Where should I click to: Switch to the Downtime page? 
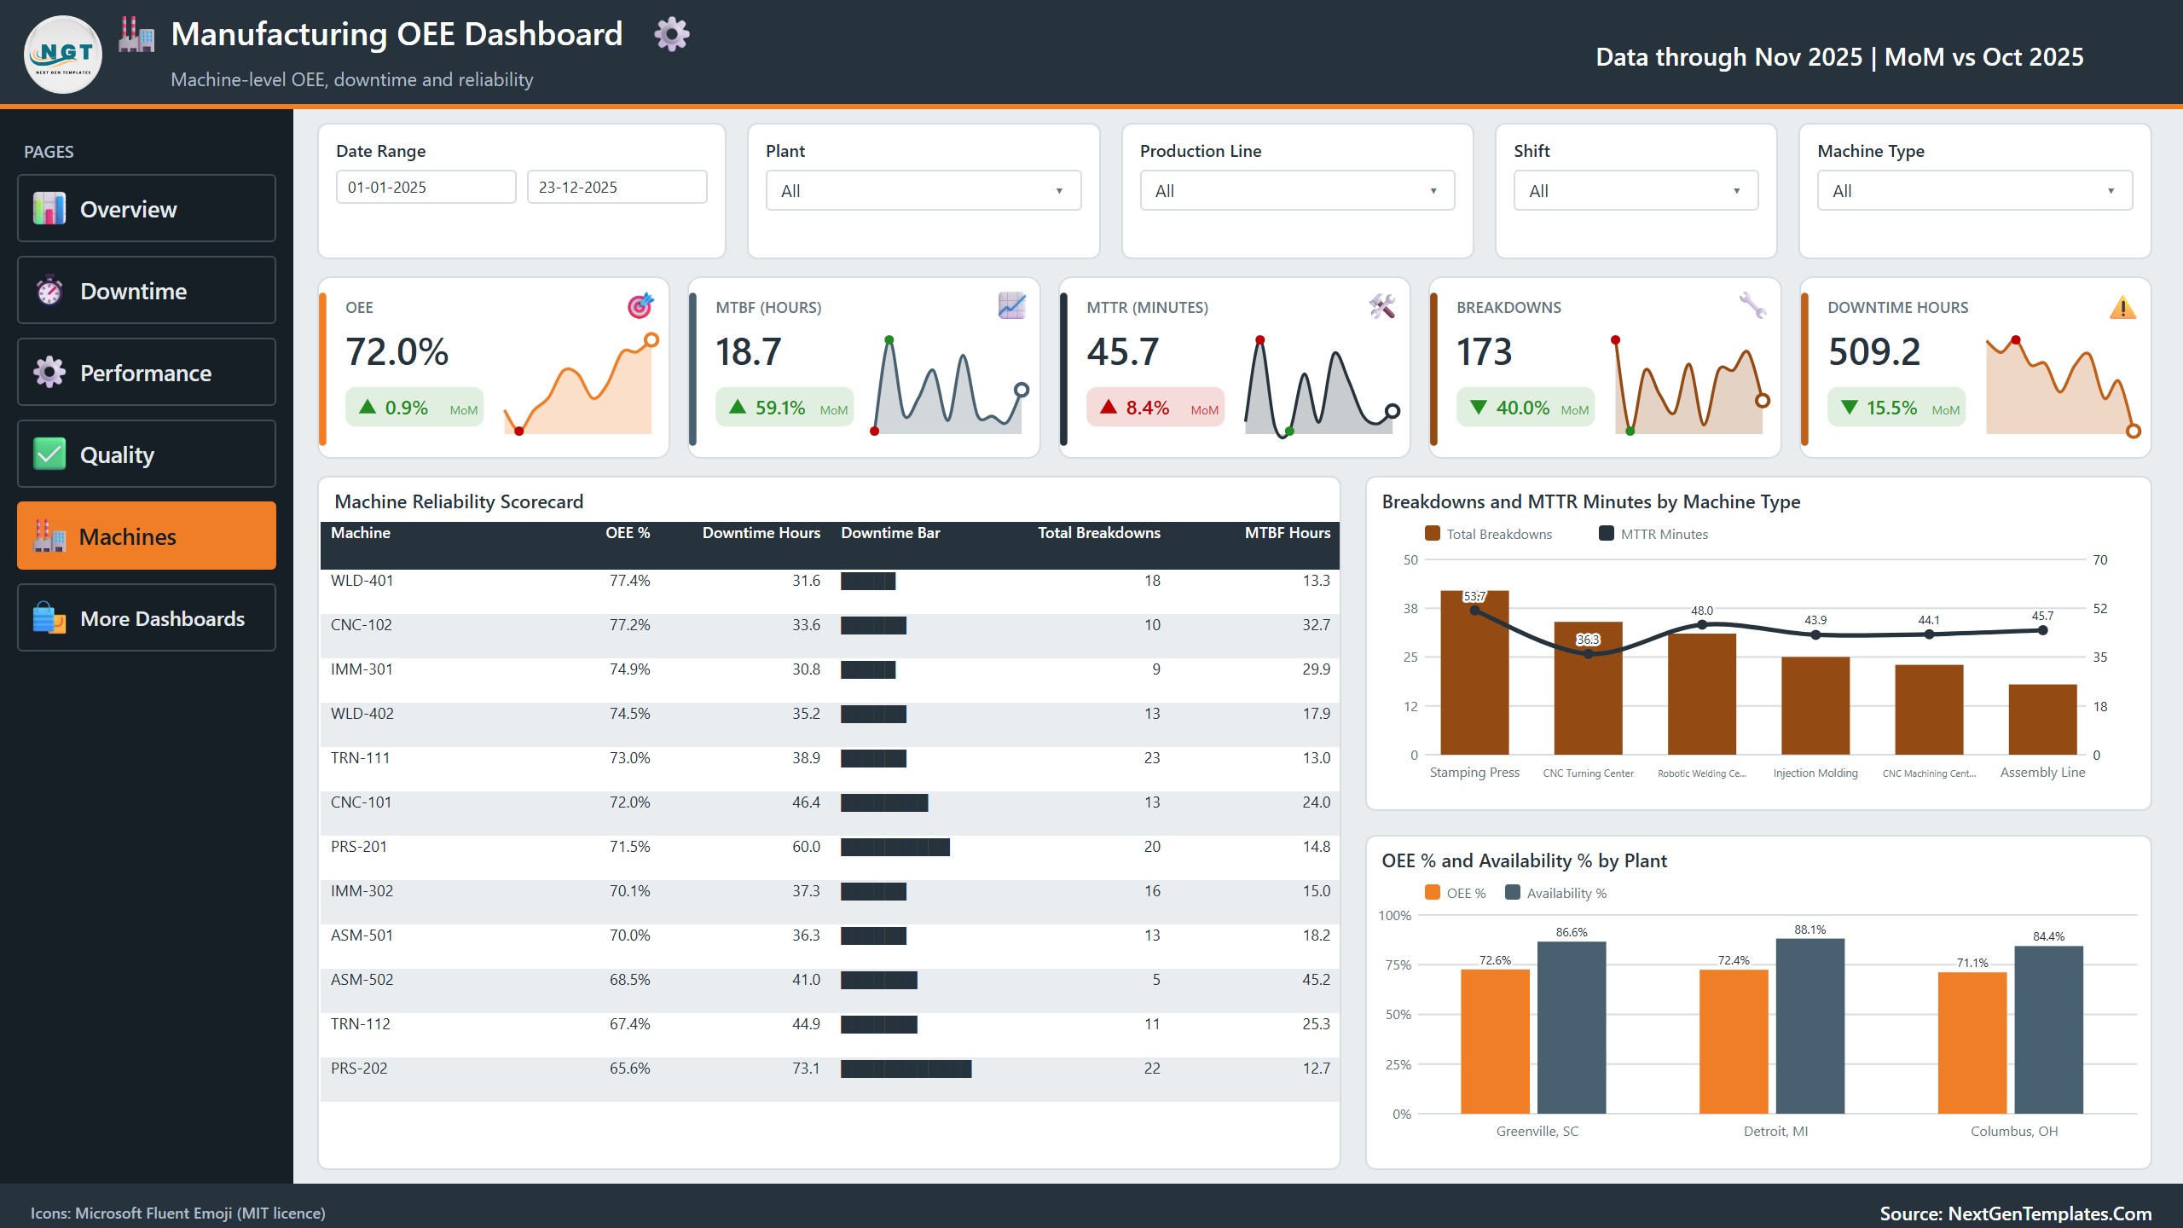pyautogui.click(x=147, y=291)
